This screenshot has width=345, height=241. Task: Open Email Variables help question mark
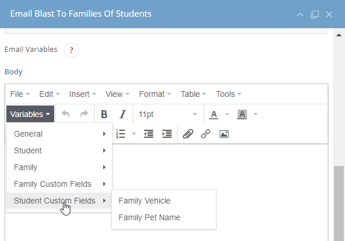(72, 50)
